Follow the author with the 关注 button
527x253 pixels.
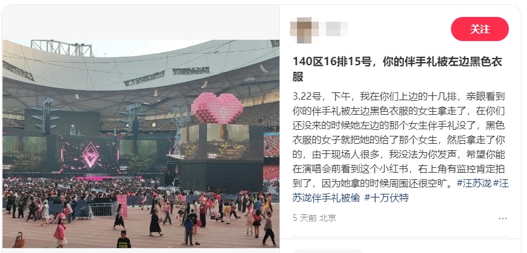479,29
